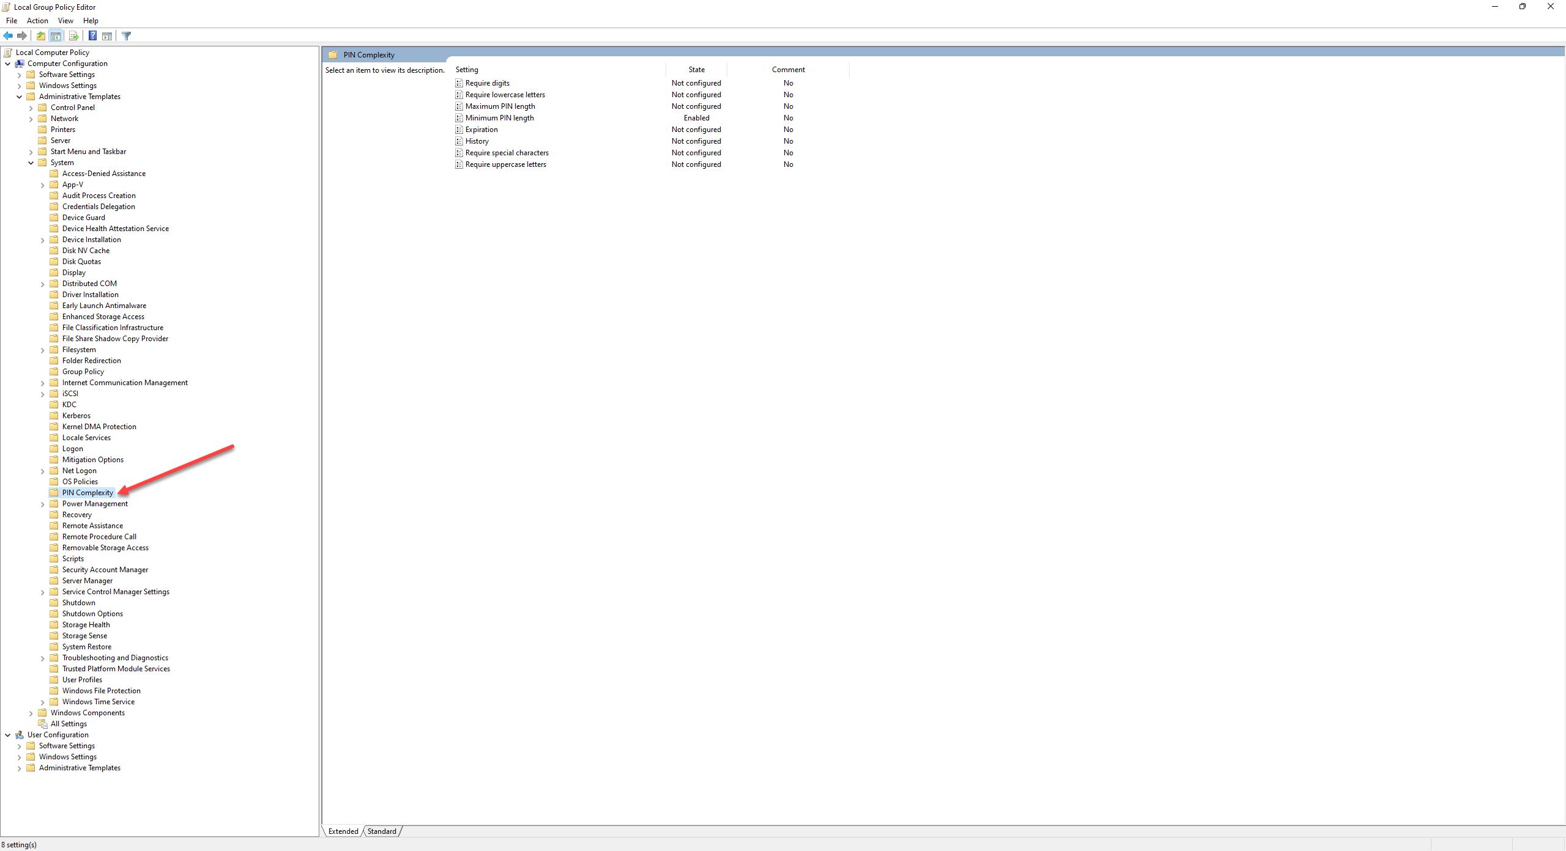Open Help via the blue question mark icon
1566x851 pixels.
pos(92,36)
